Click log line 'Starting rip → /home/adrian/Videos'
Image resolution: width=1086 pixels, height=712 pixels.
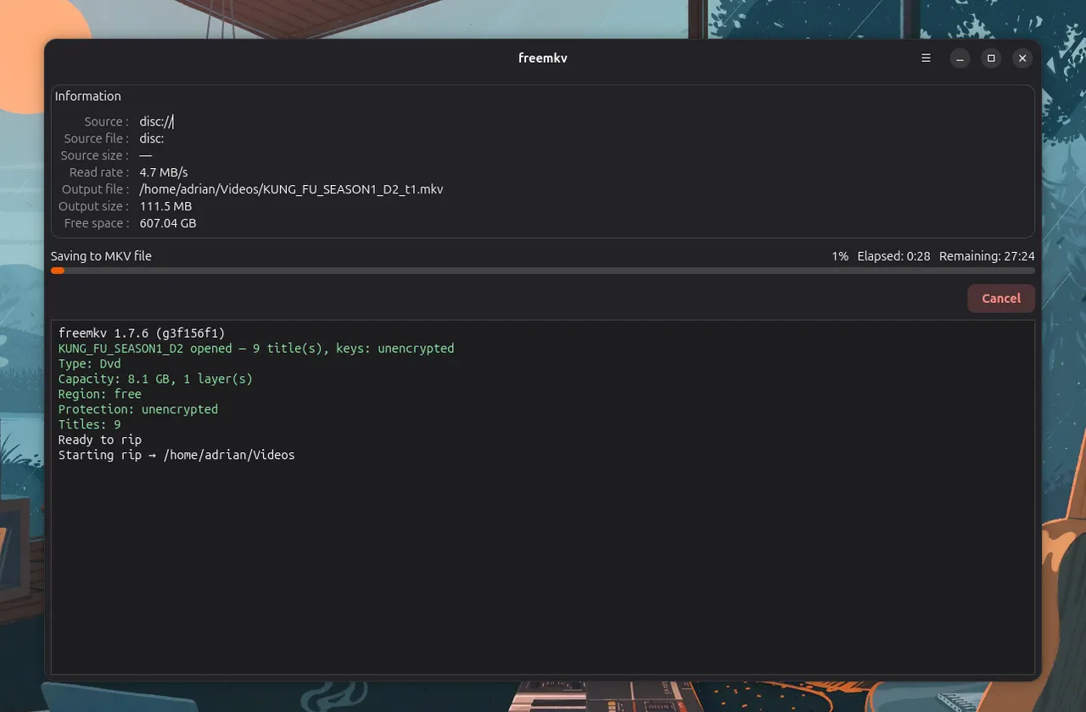[176, 455]
